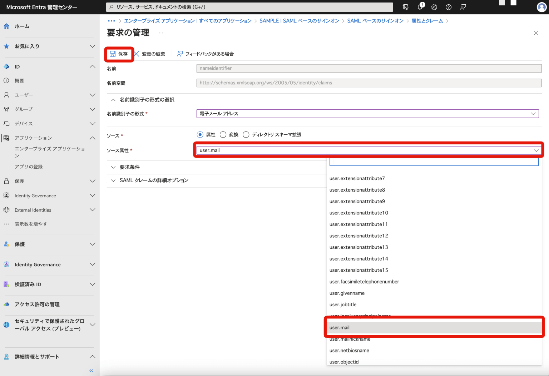The width and height of the screenshot is (549, 376).
Task: Collapse the sidebar with double chevron
Action: point(91,371)
